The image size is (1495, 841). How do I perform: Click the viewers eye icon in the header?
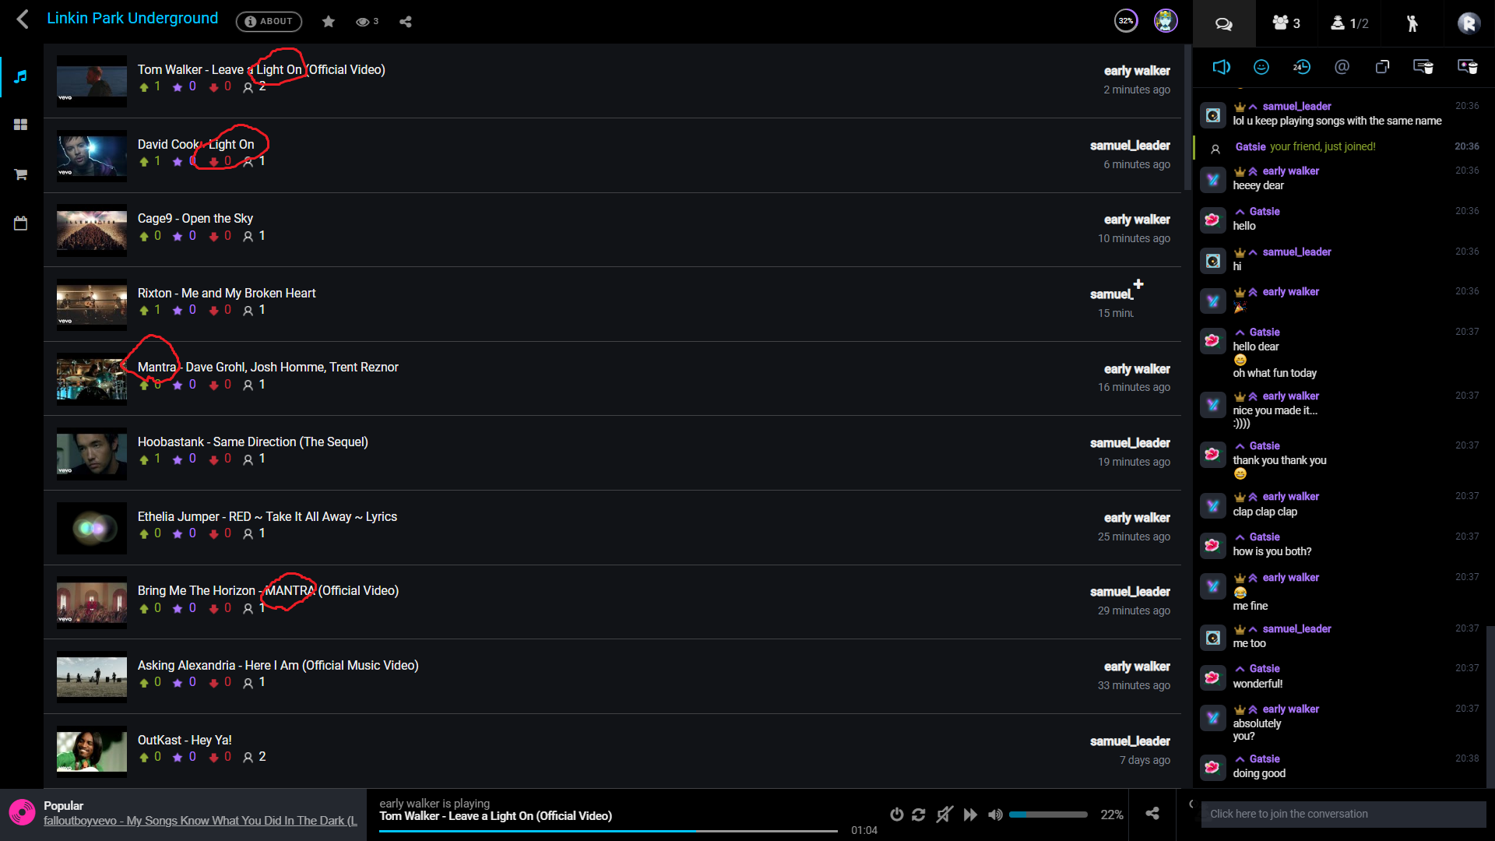click(x=362, y=22)
